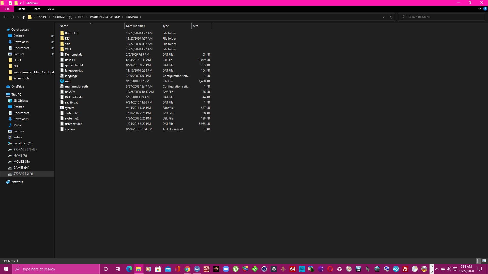The height and width of the screenshot is (274, 488).
Task: Go up one folder level arrow
Action: click(x=24, y=17)
